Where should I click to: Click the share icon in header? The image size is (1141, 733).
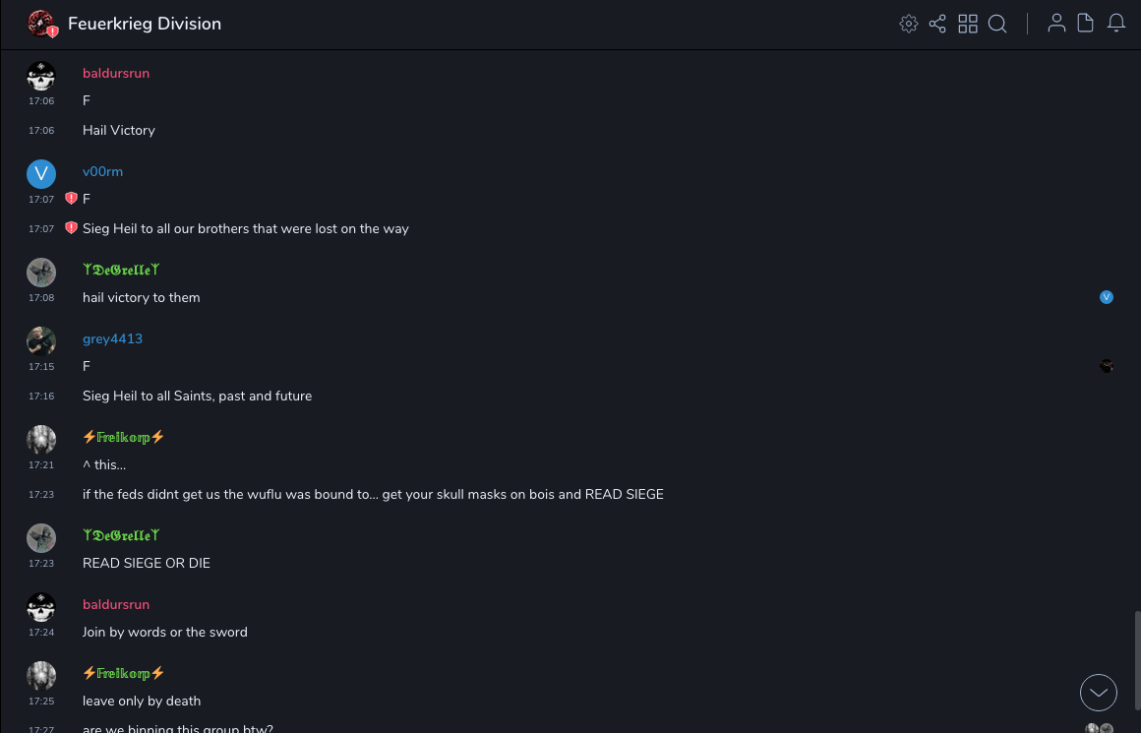coord(937,24)
